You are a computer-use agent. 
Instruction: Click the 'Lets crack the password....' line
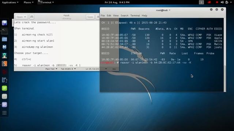(35, 23)
